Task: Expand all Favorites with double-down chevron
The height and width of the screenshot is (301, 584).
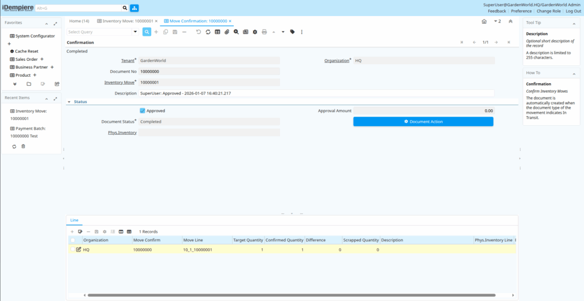Action: (14, 84)
